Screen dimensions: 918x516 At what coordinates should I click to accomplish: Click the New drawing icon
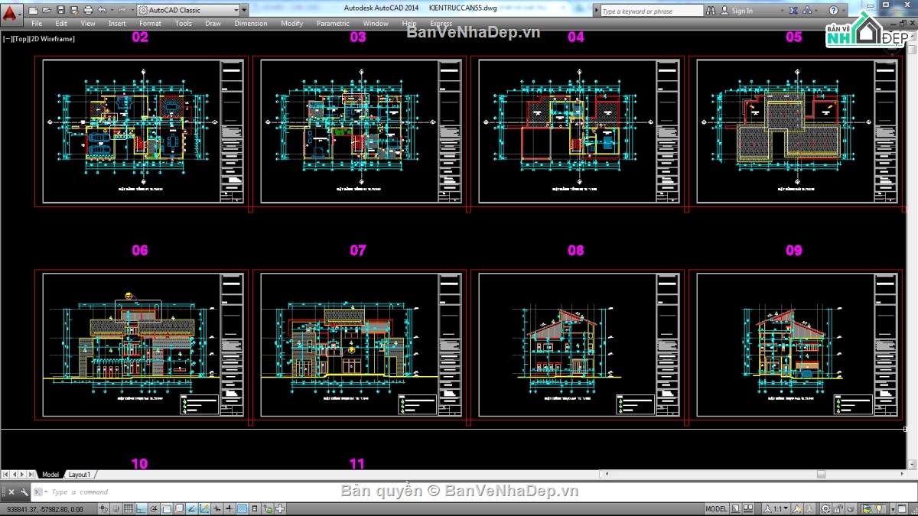tap(34, 11)
